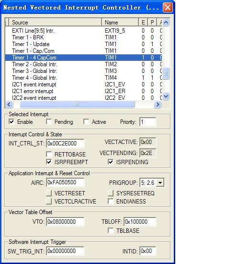This screenshot has height=264, width=225.
Task: Click the INTID field
Action: pos(148,251)
